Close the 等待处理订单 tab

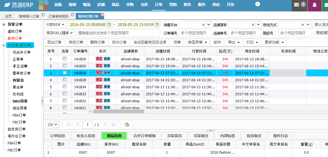(x=102, y=15)
